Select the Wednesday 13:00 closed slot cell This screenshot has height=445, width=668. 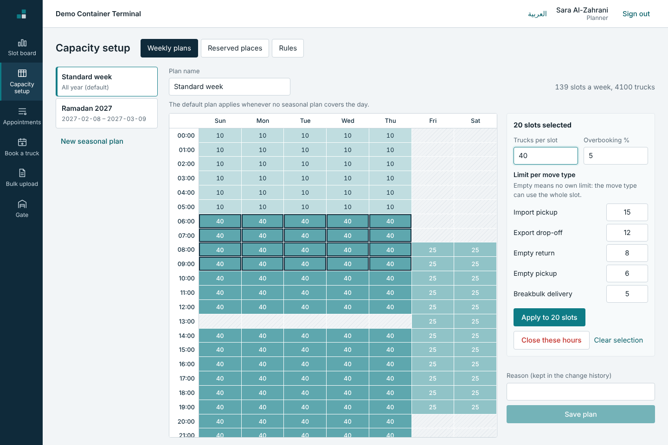[x=348, y=321]
